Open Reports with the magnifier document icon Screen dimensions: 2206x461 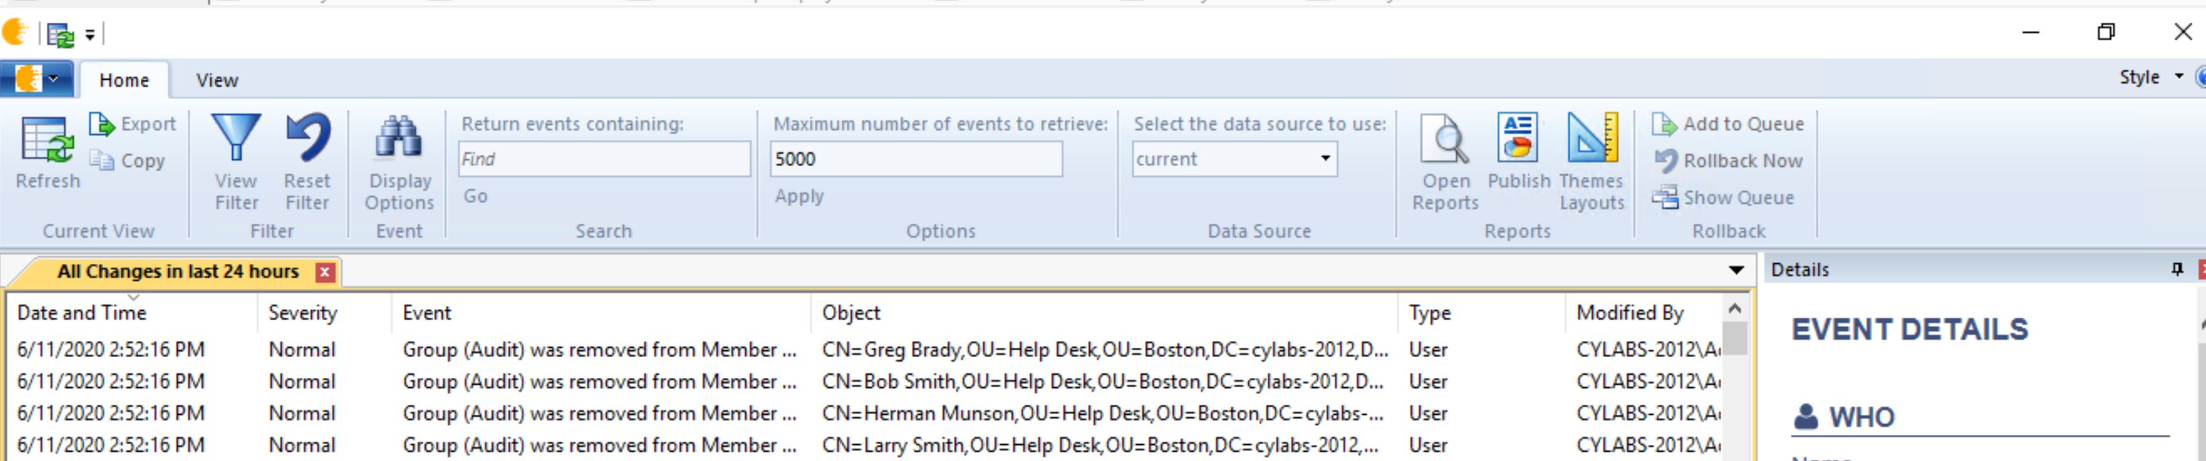pyautogui.click(x=1445, y=138)
